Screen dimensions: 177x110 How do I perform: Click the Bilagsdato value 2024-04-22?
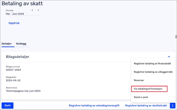(13, 80)
